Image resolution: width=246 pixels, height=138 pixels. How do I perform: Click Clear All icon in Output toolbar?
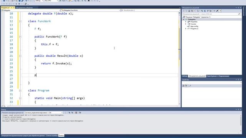76,113
